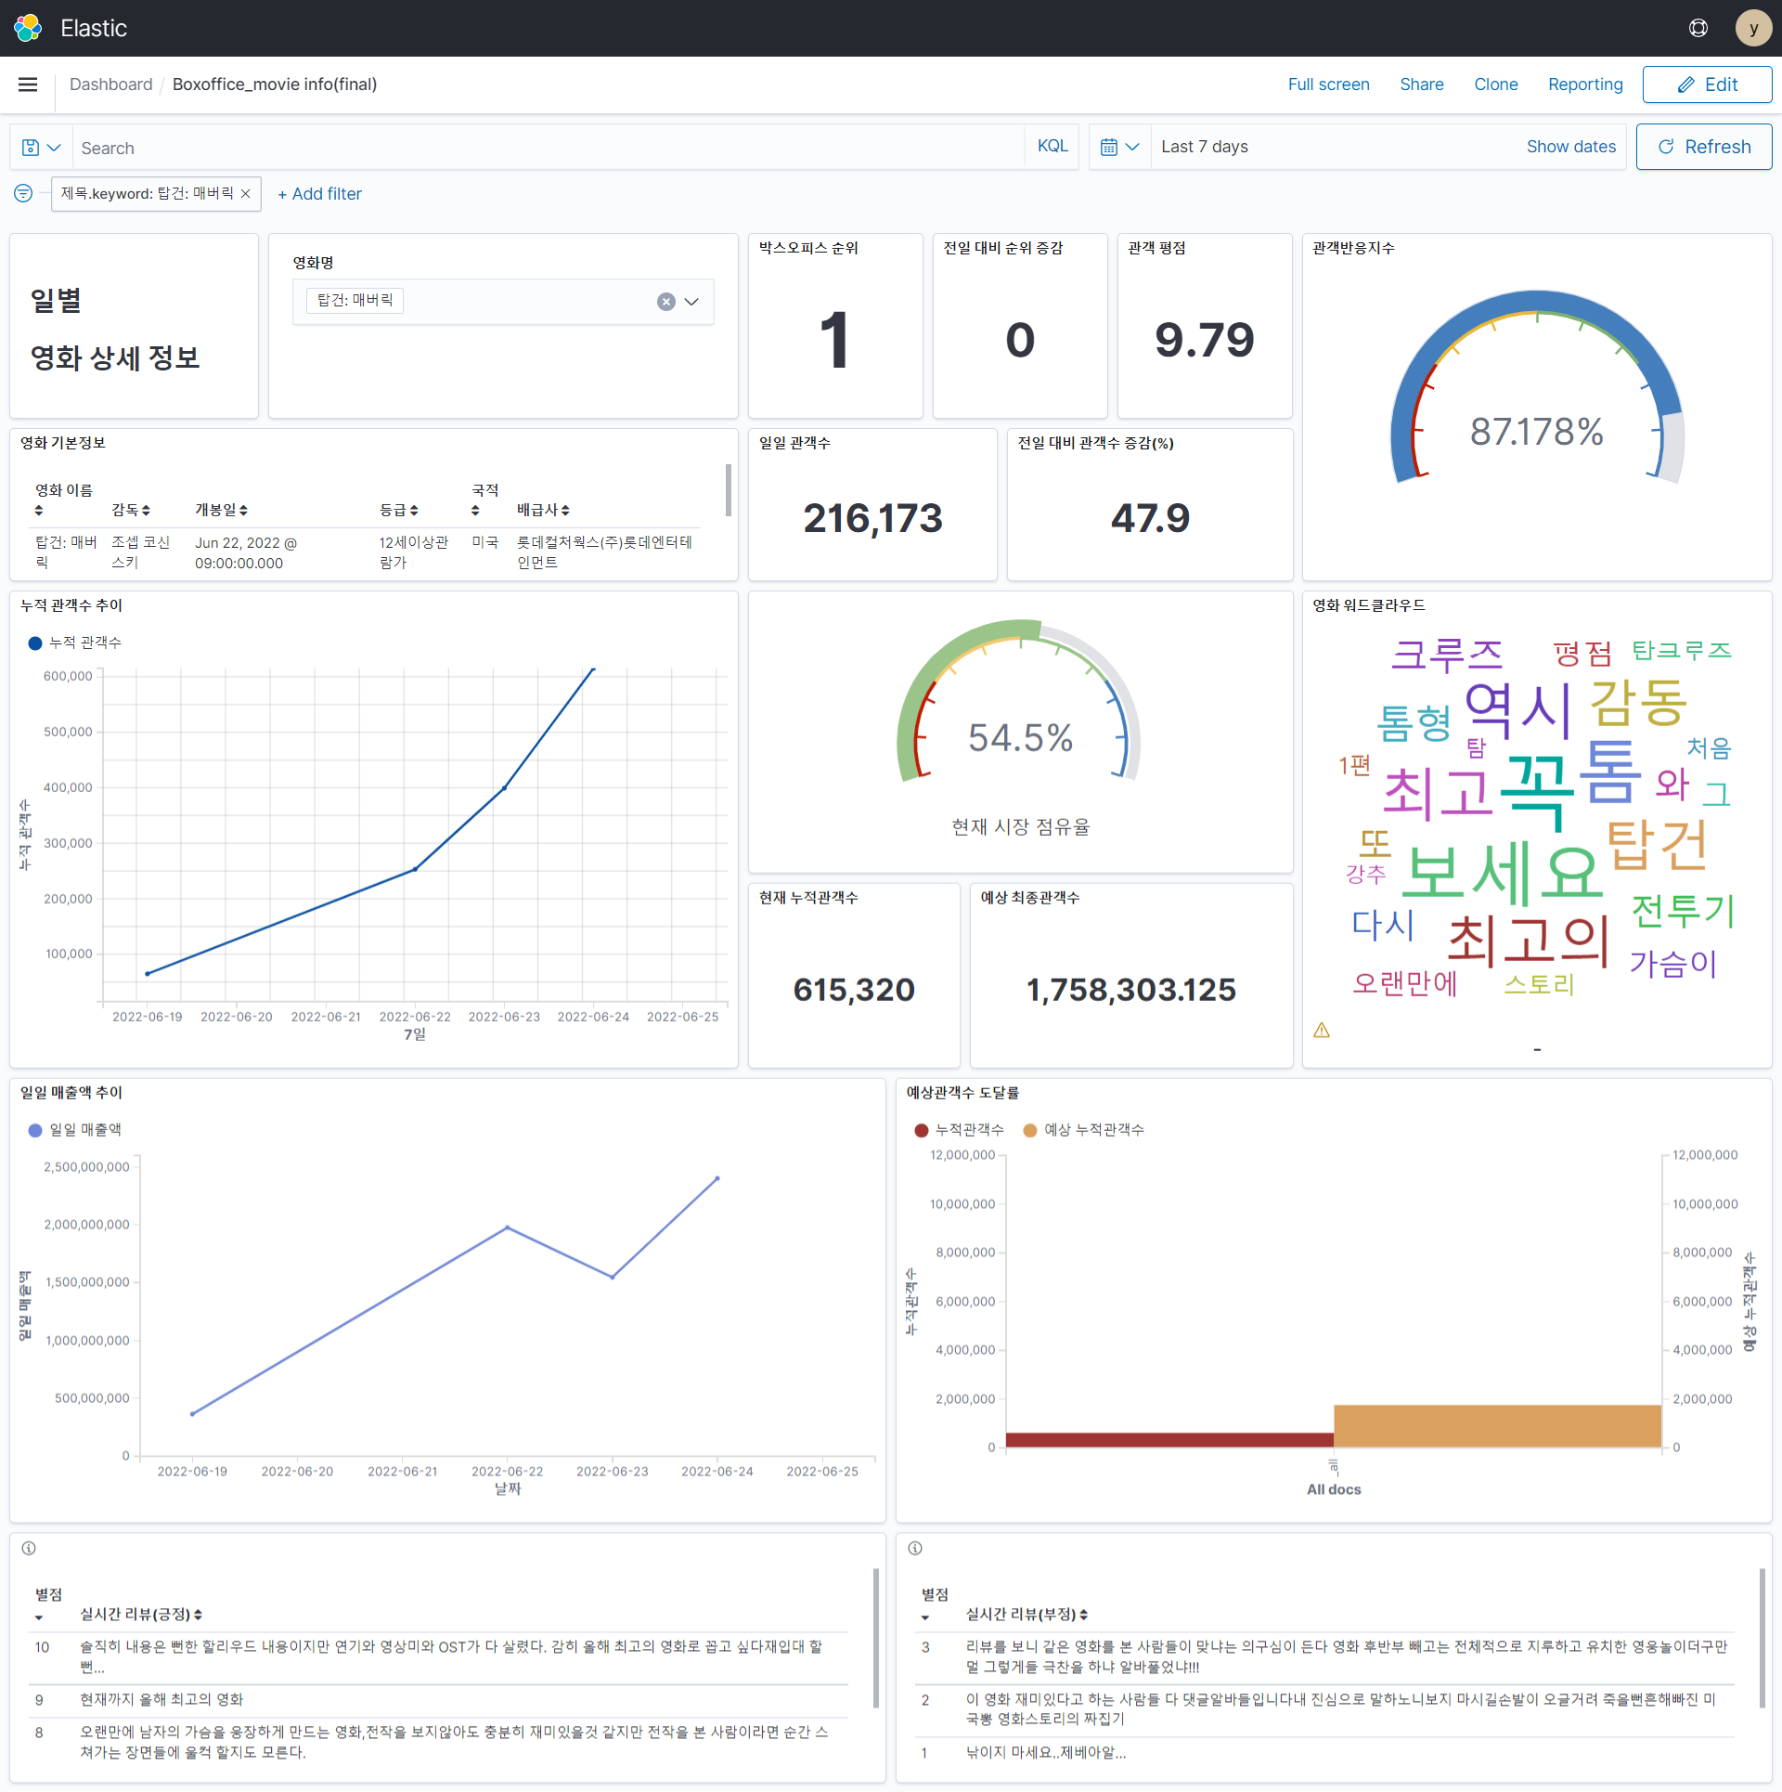The image size is (1782, 1792).
Task: Open Reporting in the top menu
Action: click(x=1584, y=84)
